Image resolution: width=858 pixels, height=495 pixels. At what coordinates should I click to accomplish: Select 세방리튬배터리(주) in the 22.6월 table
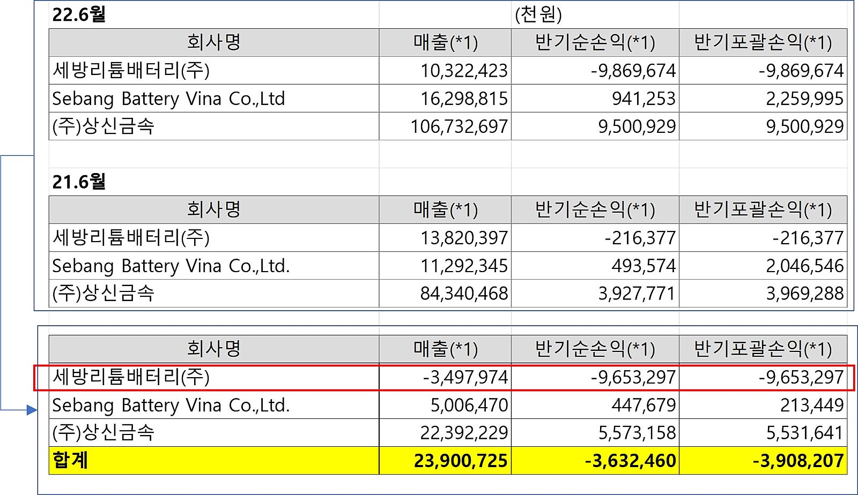pyautogui.click(x=214, y=71)
